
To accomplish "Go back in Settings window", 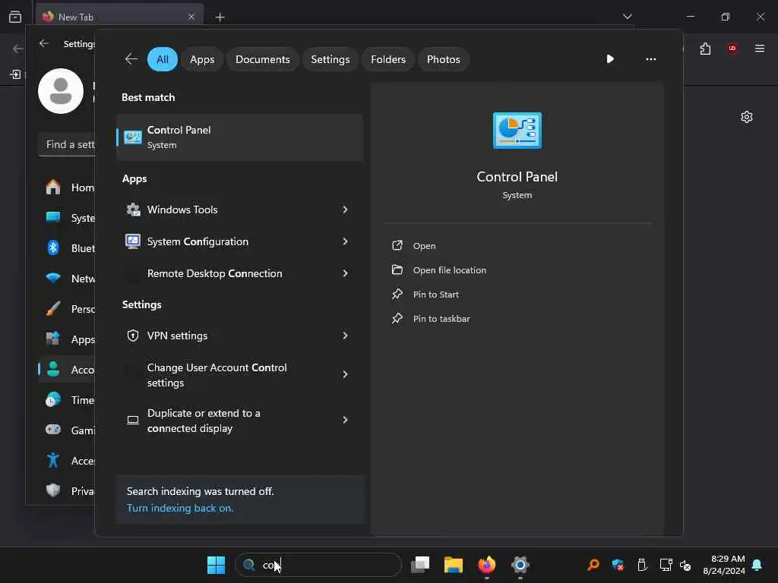I will point(43,43).
